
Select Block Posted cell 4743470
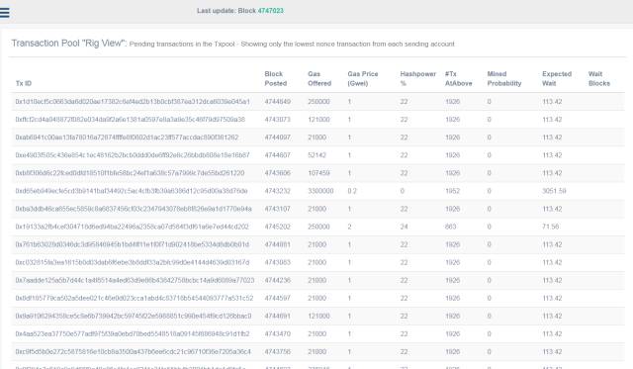point(277,333)
